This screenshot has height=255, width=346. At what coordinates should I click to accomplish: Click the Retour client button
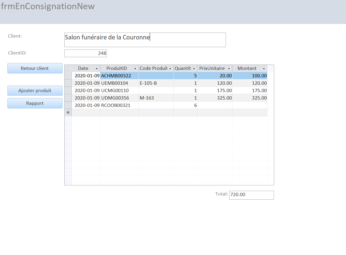click(x=35, y=68)
